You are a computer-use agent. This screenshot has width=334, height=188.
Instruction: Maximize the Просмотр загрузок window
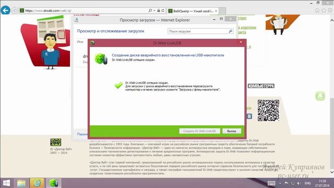221,19
